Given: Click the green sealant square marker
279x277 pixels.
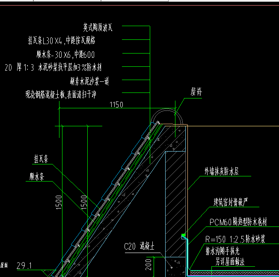Looking at the screenshot, I should [x=184, y=235].
